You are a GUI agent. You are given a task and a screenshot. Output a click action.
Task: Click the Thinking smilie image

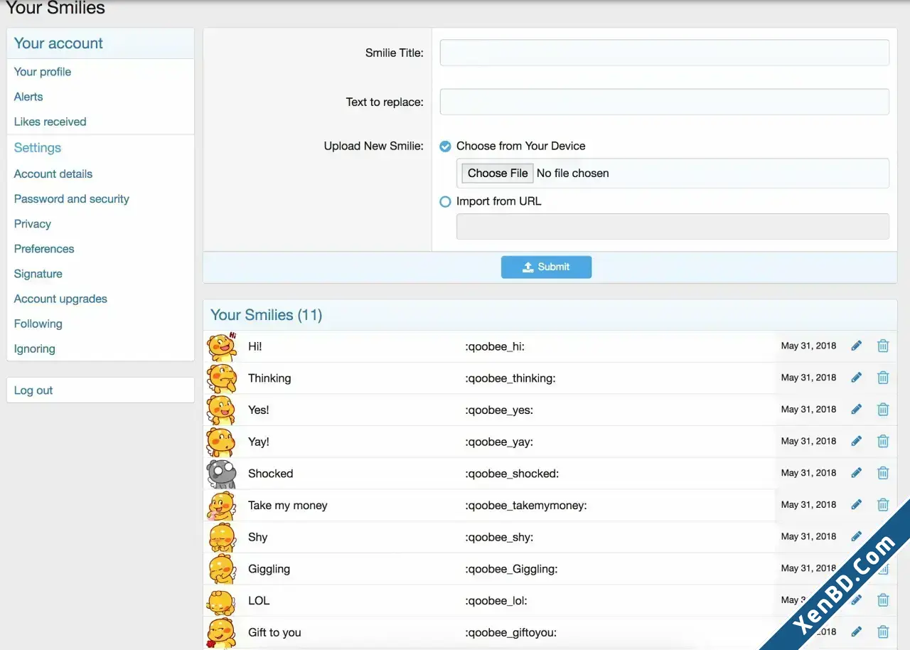pos(221,378)
